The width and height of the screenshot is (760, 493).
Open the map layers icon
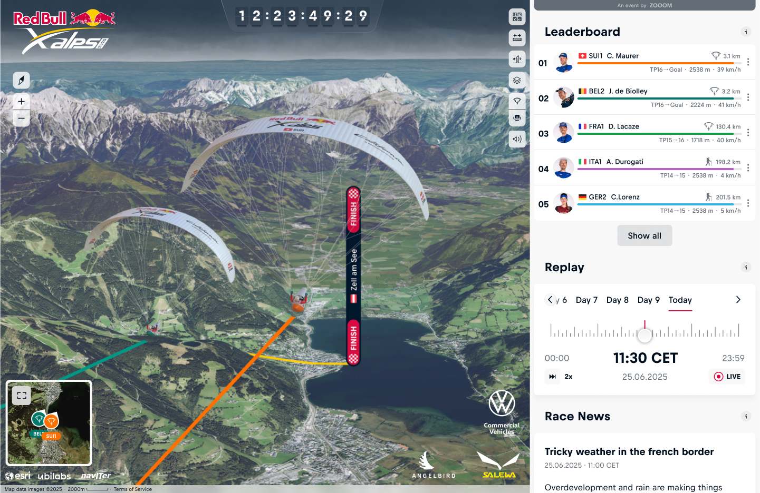pyautogui.click(x=517, y=80)
